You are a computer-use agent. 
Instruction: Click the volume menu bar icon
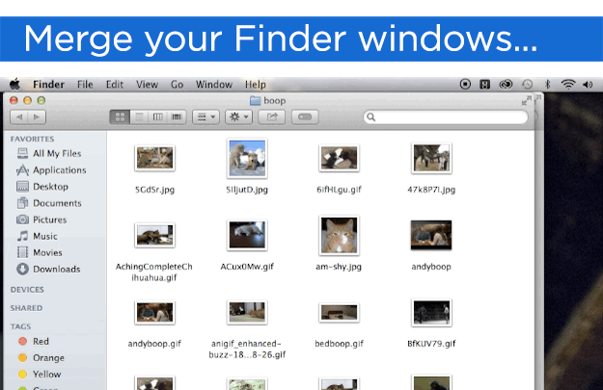(x=588, y=84)
